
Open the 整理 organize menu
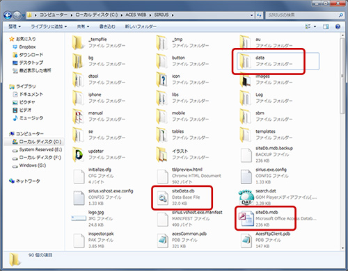(15, 26)
